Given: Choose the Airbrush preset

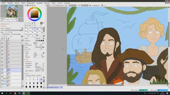Looking at the screenshot, I should click(31, 28).
